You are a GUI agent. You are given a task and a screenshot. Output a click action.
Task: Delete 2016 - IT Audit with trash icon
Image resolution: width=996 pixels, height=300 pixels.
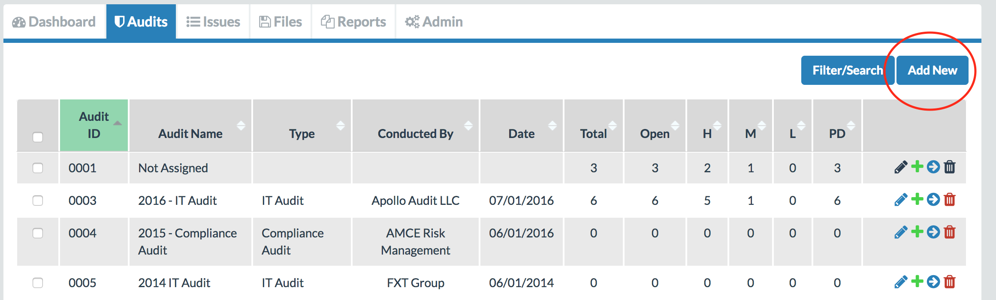tap(950, 199)
